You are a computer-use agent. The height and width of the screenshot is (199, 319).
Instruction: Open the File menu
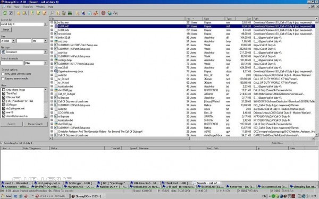click(9, 7)
